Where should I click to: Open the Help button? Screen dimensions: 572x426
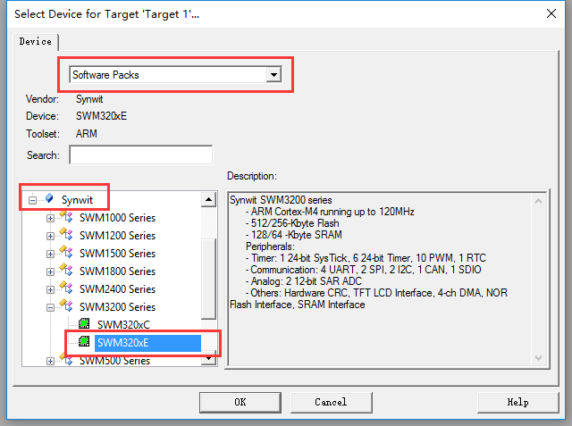518,402
